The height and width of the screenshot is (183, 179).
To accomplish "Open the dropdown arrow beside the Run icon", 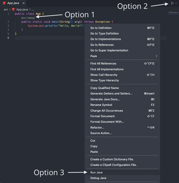I will pos(176,3).
